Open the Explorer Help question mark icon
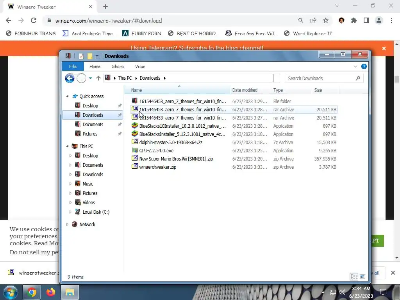This screenshot has width=400, height=300. (x=364, y=66)
